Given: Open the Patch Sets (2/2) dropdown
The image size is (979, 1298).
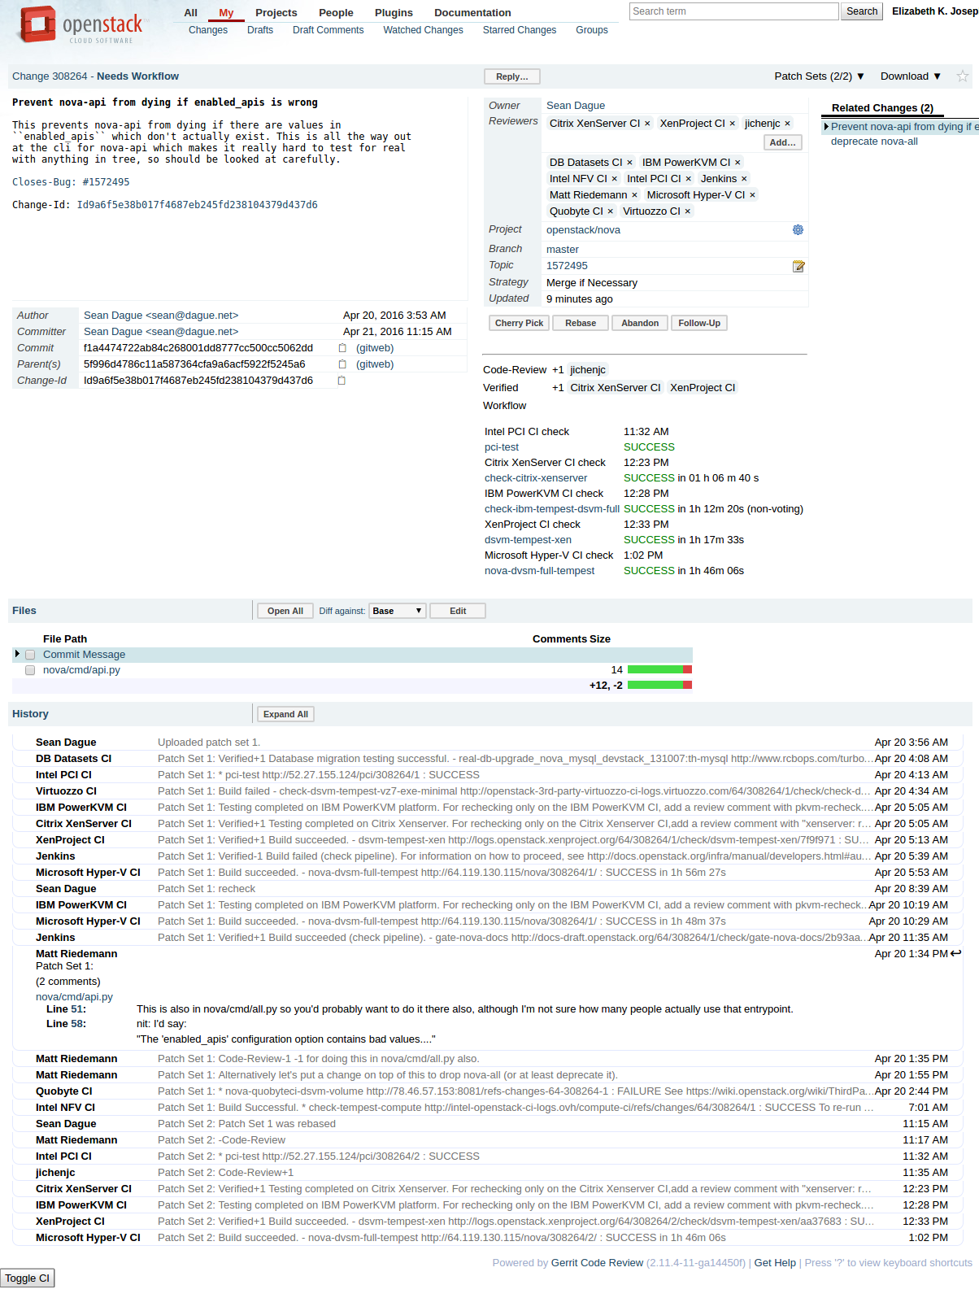Looking at the screenshot, I should (819, 76).
